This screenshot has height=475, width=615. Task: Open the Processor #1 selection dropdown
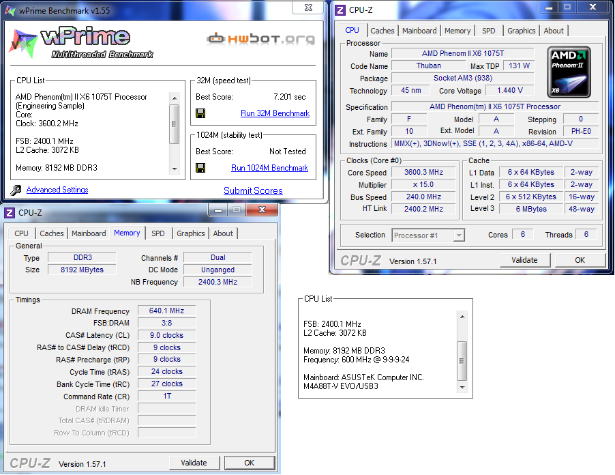pos(459,235)
